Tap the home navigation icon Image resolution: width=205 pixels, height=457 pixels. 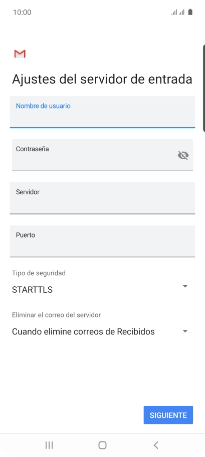coord(102,445)
